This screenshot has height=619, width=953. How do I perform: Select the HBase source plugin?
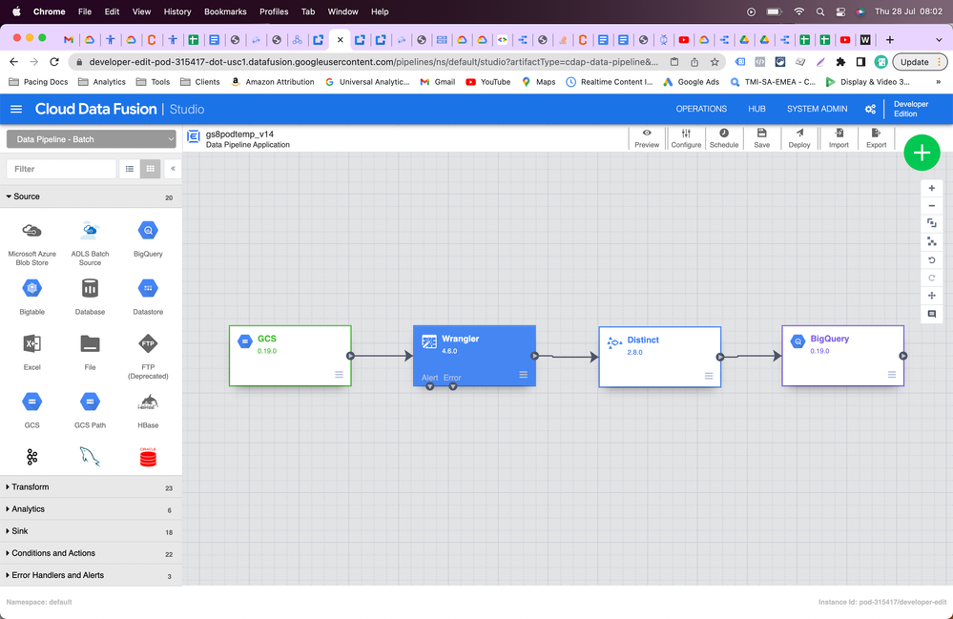[148, 411]
